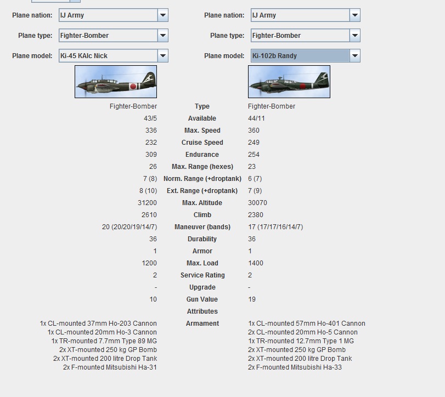Click the Mitsubishi Ha-31 engine line
The height and width of the screenshot is (397, 445).
click(110, 367)
